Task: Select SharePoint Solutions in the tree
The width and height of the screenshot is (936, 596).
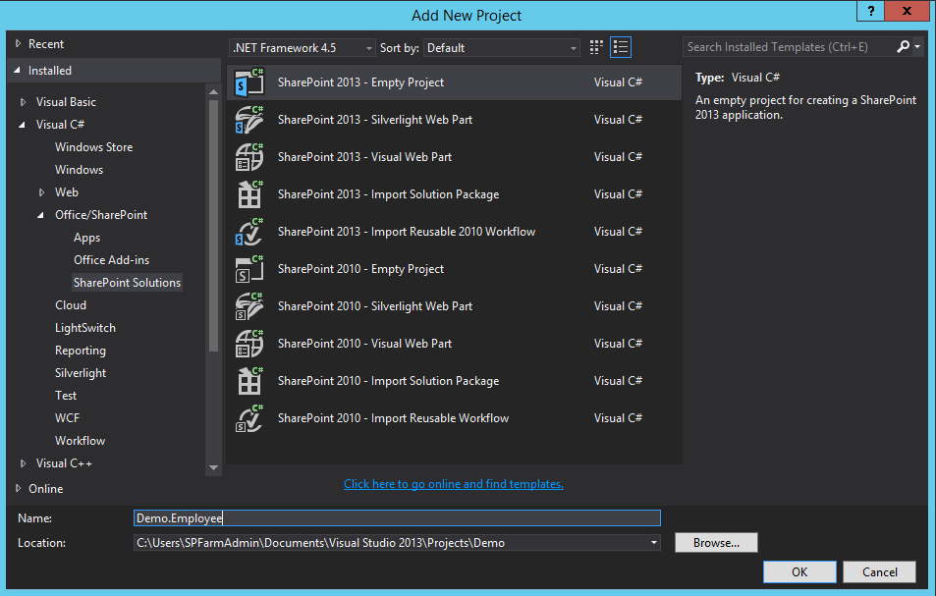Action: point(127,282)
